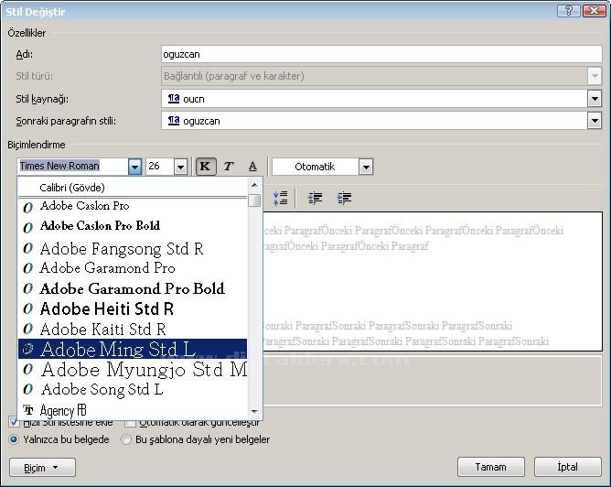This screenshot has width=611, height=487.
Task: Click the help question mark button
Action: click(x=569, y=11)
